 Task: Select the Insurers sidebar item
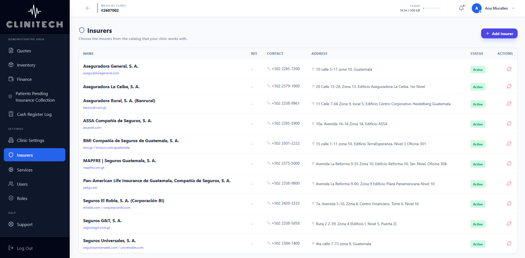pos(35,155)
